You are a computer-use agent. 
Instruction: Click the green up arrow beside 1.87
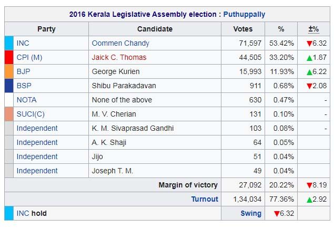pyautogui.click(x=310, y=58)
